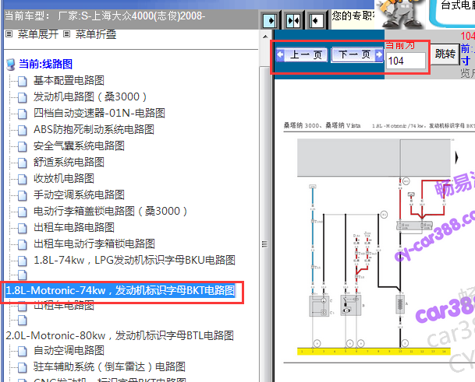Click page icon beside 四档自动变速器-01N-电路图
The height and width of the screenshot is (382, 475).
(22, 114)
